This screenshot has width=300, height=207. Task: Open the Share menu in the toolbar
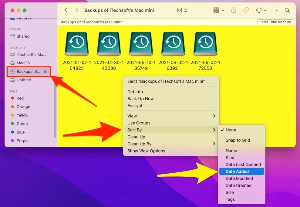[x=234, y=10]
